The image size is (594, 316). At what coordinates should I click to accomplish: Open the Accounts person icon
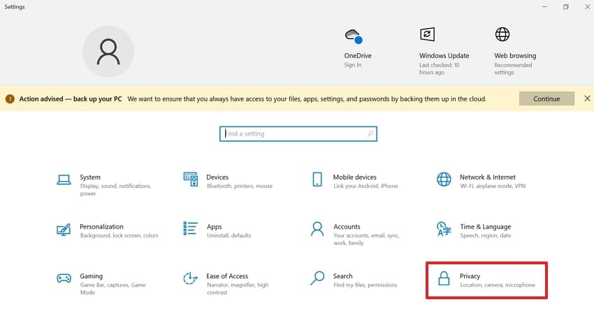point(317,229)
